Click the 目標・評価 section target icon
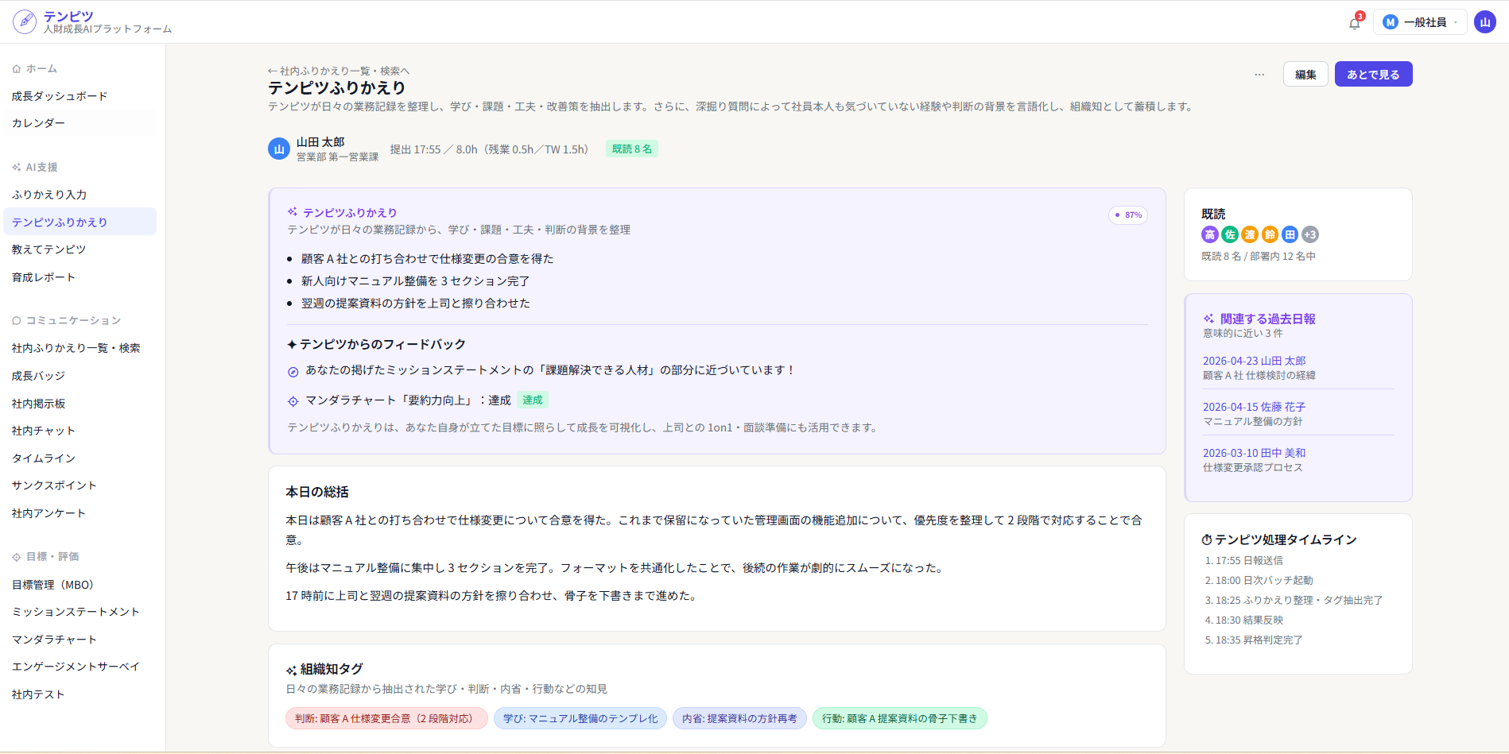Screen dimensions: 1509x754 pyautogui.click(x=17, y=557)
